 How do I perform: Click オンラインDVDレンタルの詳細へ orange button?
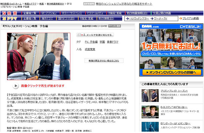coord(172,72)
